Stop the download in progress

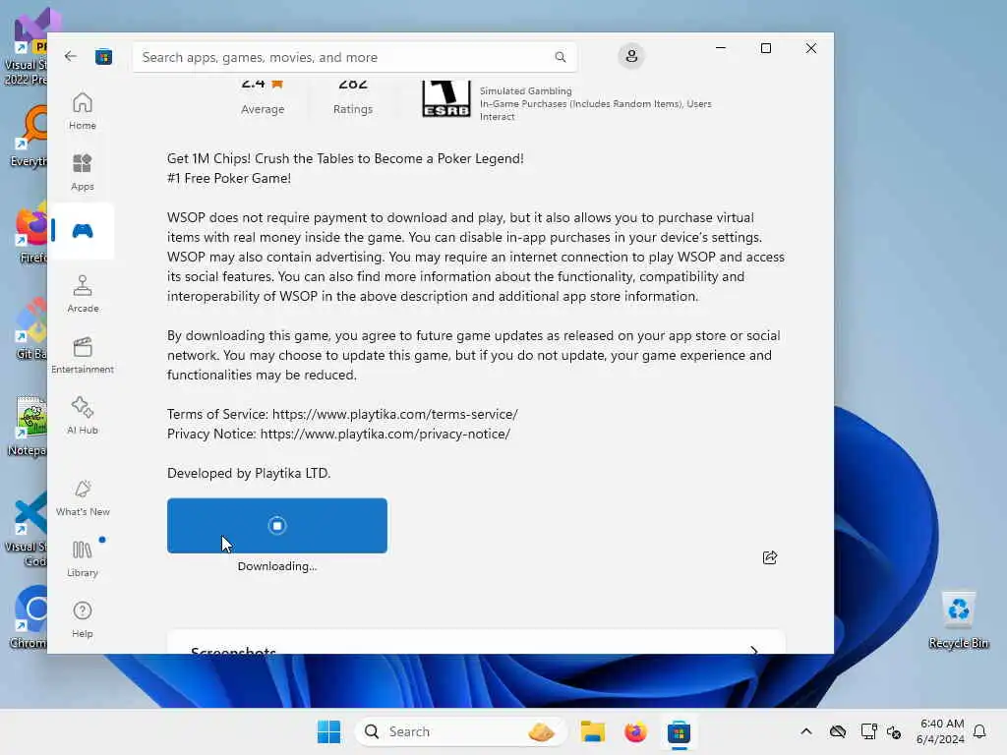click(x=276, y=525)
